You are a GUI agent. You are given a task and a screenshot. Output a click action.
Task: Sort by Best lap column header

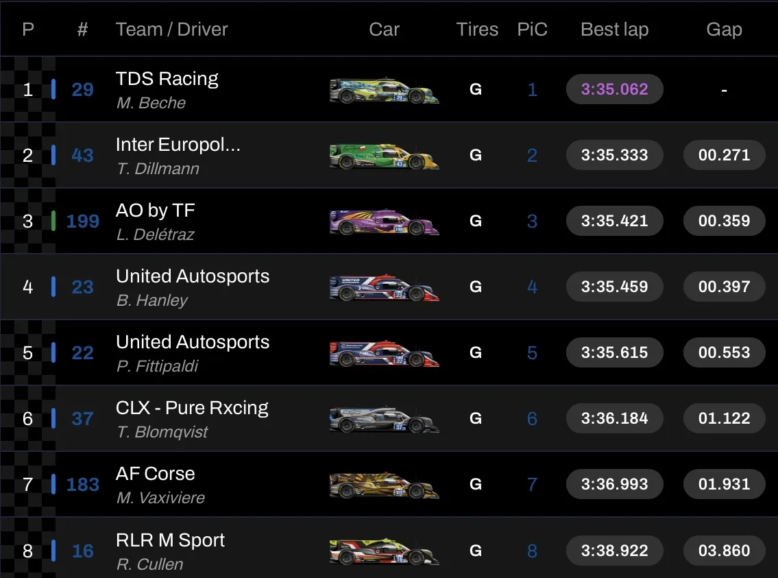[x=614, y=29]
